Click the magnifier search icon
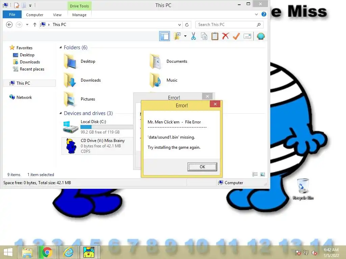Viewport: 346px width, 259px height. (x=258, y=25)
